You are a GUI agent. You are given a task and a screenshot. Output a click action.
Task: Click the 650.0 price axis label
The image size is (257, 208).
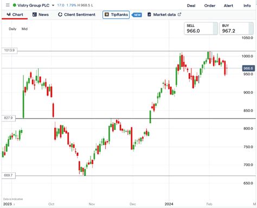click(248, 183)
